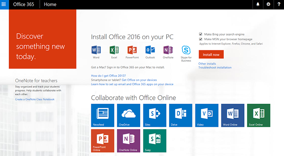Click the Skype for Business icon
This screenshot has width=284, height=156.
coord(186,50)
